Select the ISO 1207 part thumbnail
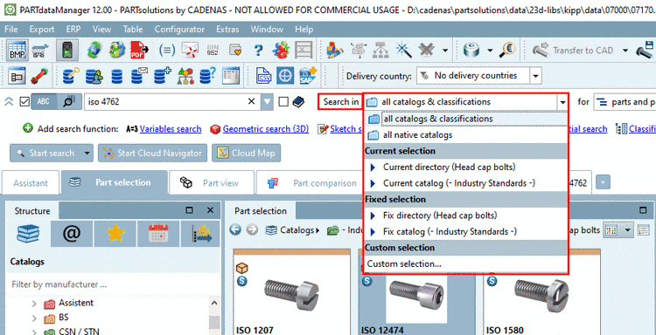Image resolution: width=656 pixels, height=335 pixels. pos(291,292)
